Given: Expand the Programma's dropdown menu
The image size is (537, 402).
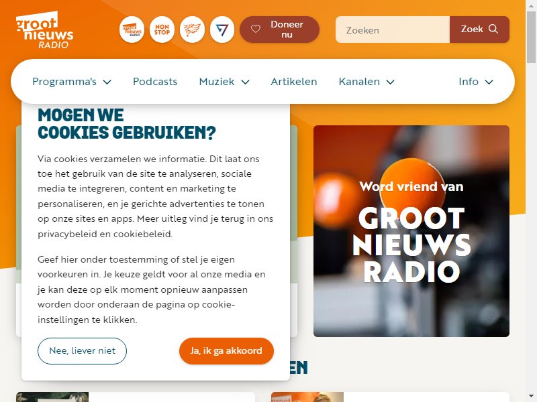Looking at the screenshot, I should click(72, 82).
